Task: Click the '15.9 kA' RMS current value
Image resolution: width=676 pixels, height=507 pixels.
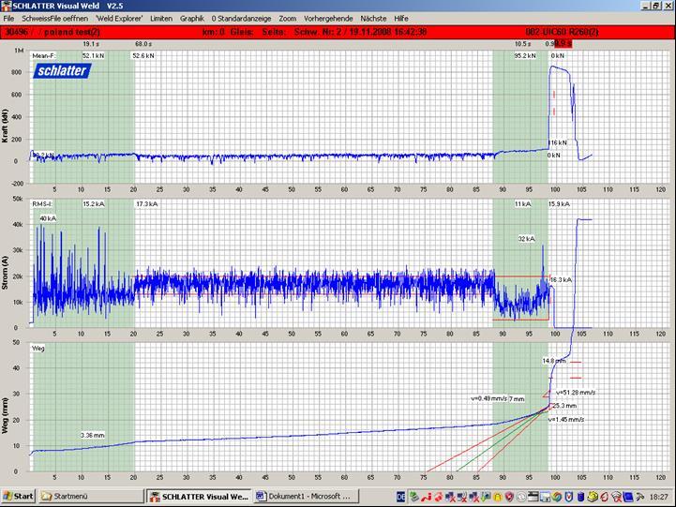Action: (559, 203)
